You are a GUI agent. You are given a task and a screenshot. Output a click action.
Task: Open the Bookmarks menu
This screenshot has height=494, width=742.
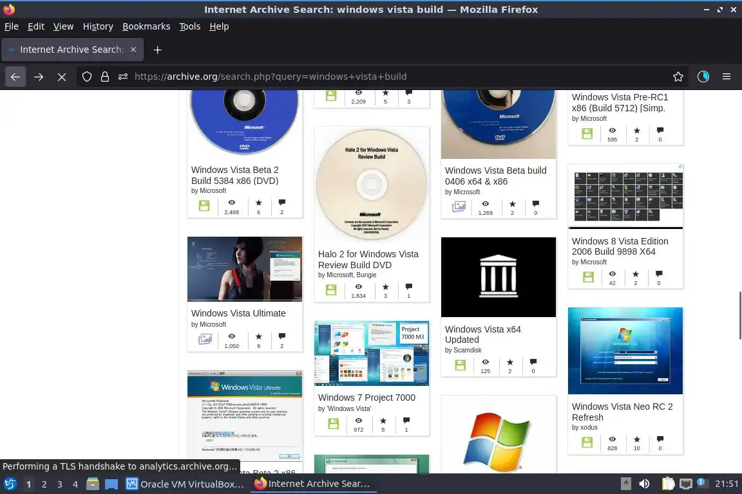pyautogui.click(x=146, y=26)
